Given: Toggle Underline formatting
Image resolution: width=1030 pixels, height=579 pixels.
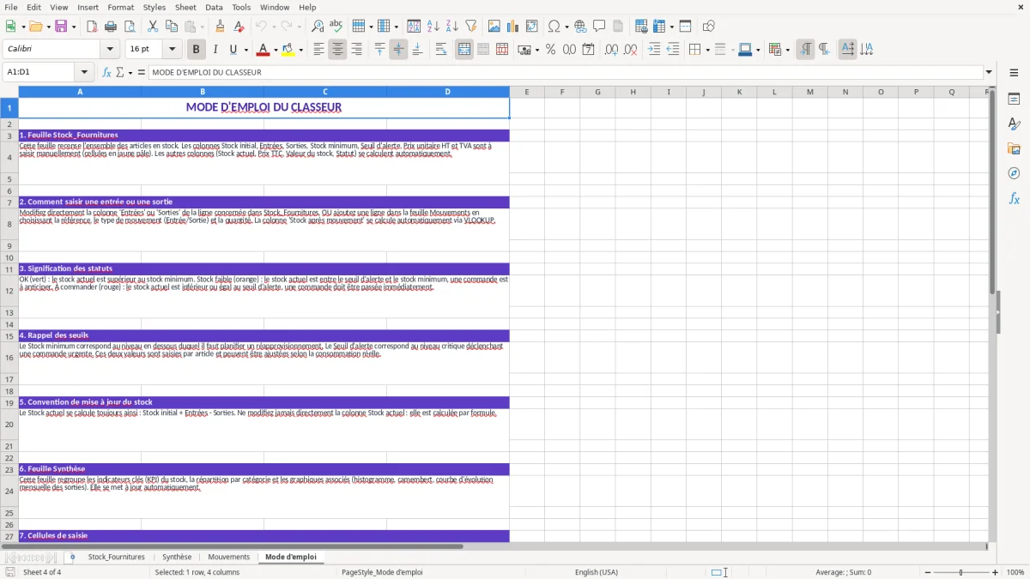Looking at the screenshot, I should tap(233, 50).
